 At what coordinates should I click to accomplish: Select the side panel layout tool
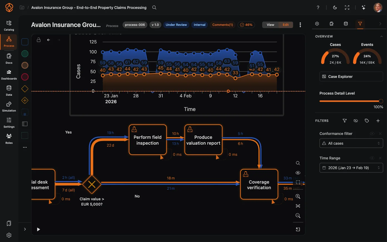coord(25,124)
